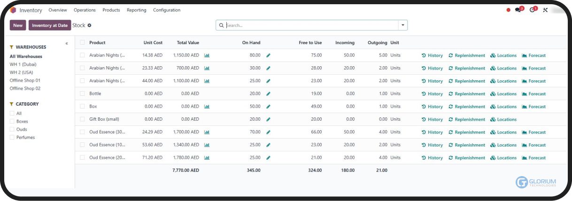Click the bar chart icon in the Bottle row
572x201 pixels.
point(207,93)
